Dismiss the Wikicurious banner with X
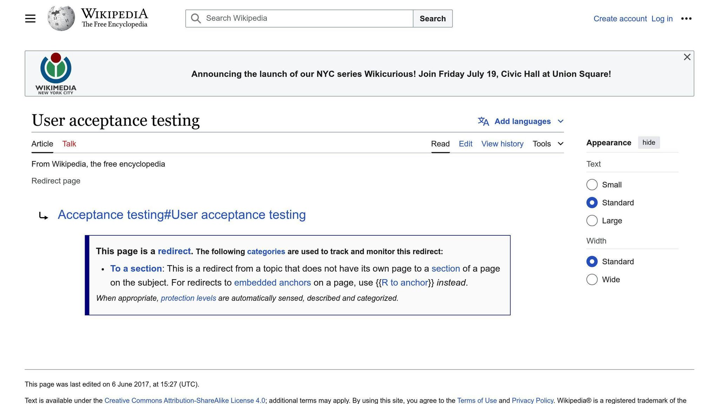The height and width of the screenshot is (404, 719). [687, 57]
